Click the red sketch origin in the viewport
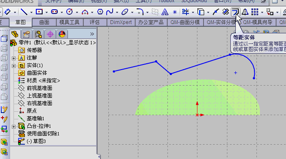Viewport: 286px width, 159px height. click(x=197, y=115)
